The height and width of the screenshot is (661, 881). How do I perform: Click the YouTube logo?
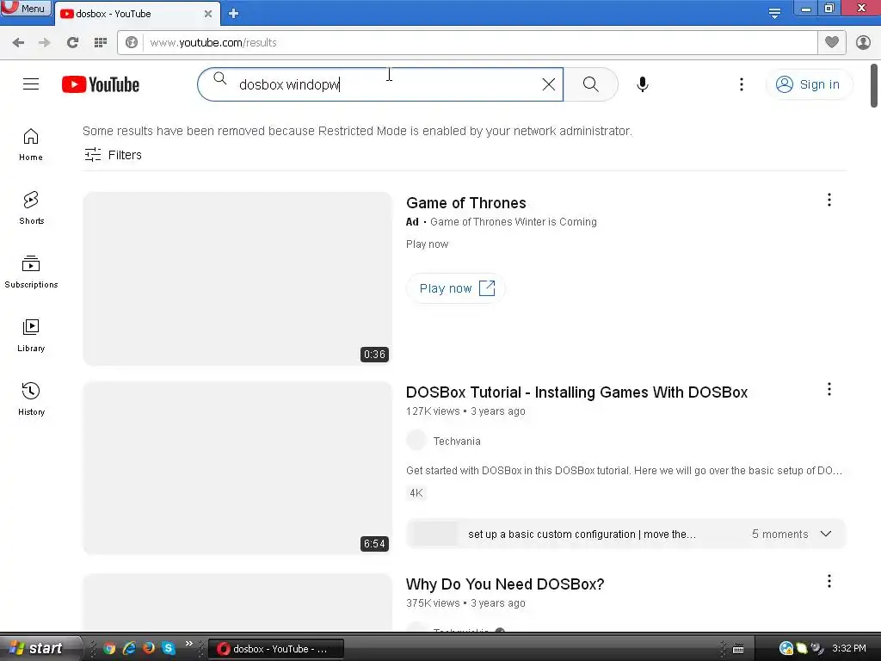(x=101, y=84)
